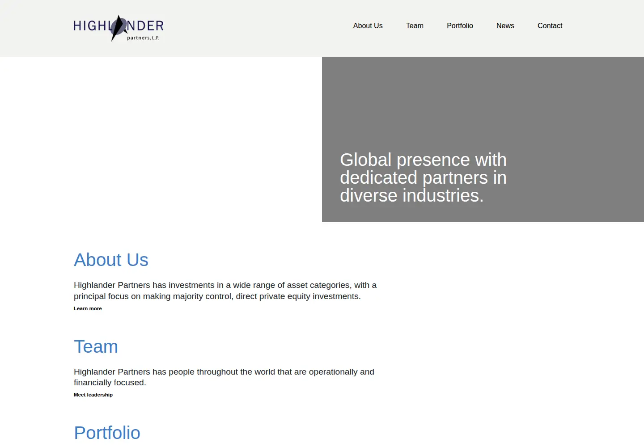Viewport: 644px width, 447px height.
Task: Select Portfolio in the top navigation
Action: point(460,26)
